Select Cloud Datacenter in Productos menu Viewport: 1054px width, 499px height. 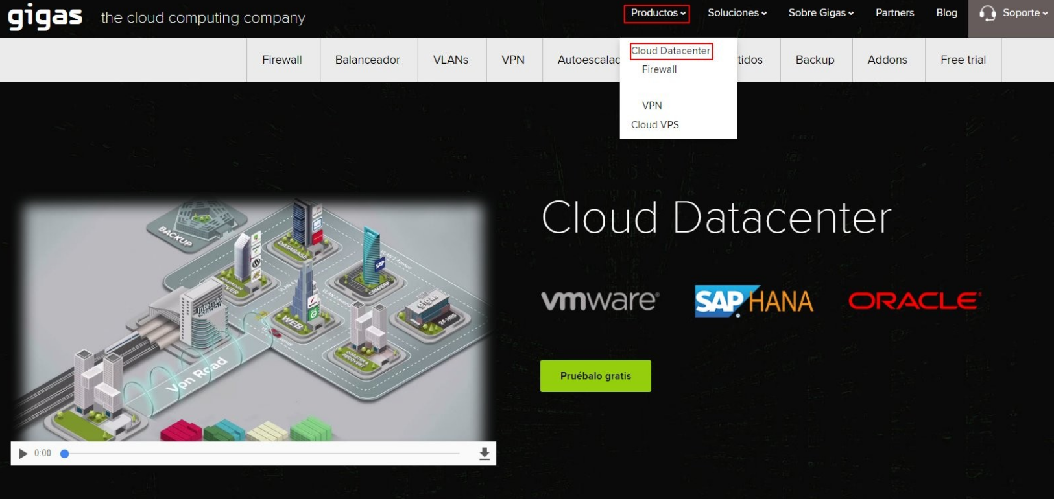coord(671,51)
